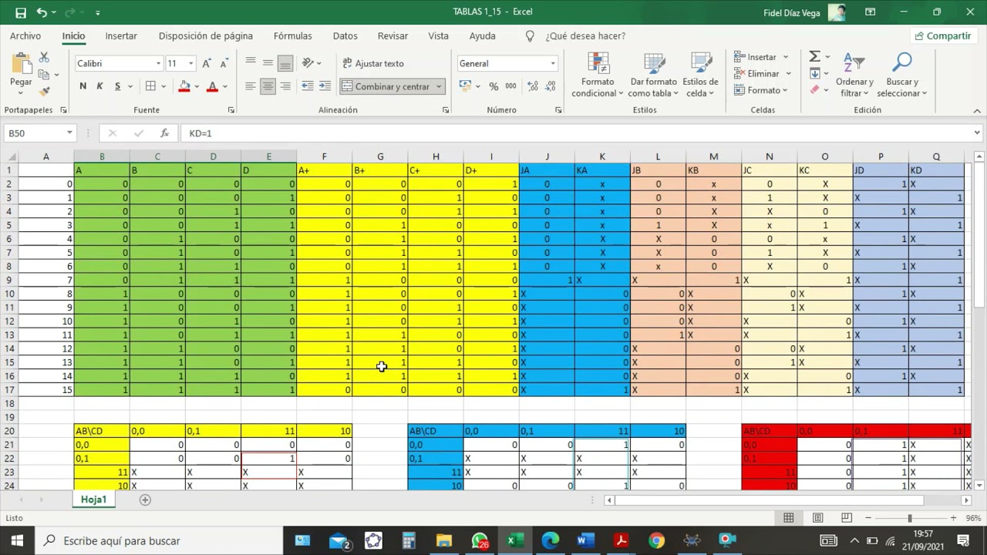Open the General number format dropdown

click(x=552, y=63)
